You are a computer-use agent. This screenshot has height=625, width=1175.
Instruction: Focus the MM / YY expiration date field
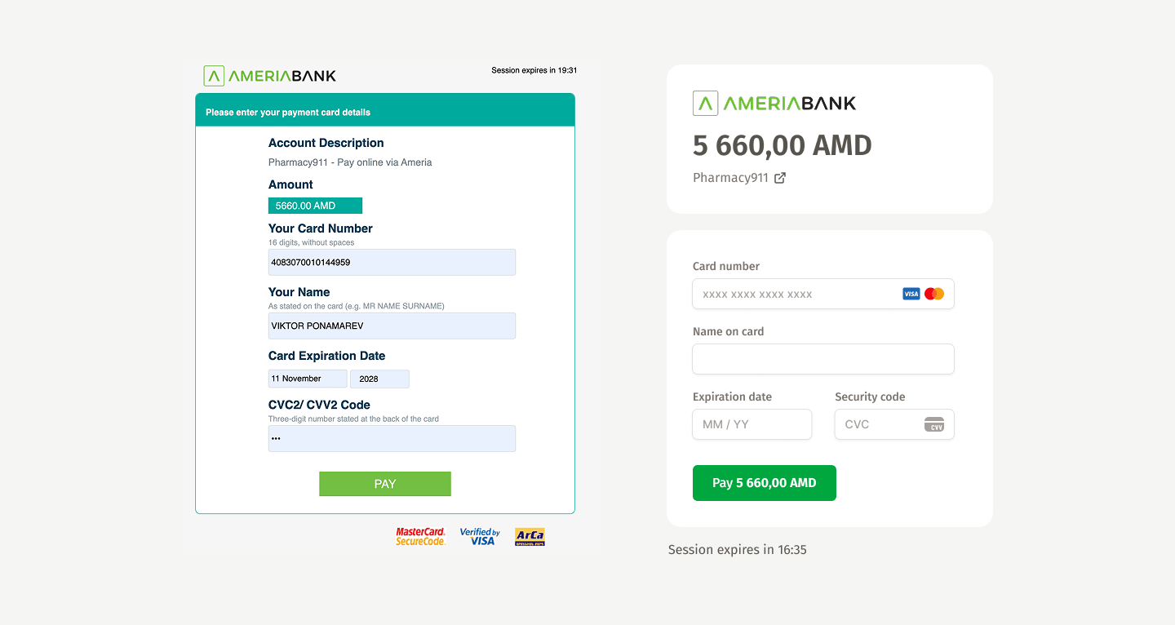[752, 424]
